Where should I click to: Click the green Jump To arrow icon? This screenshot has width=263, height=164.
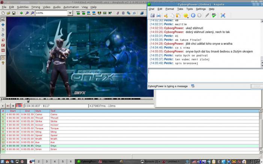click(21, 13)
